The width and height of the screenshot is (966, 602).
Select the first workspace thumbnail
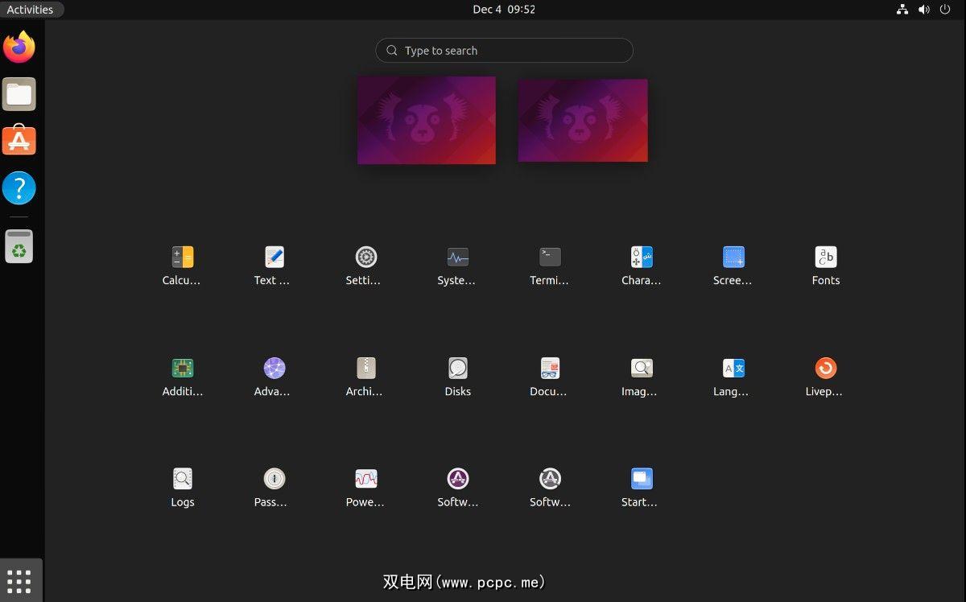[x=427, y=120]
